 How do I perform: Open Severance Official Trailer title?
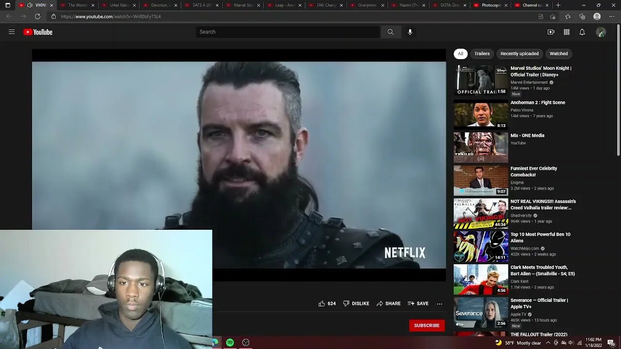click(539, 303)
